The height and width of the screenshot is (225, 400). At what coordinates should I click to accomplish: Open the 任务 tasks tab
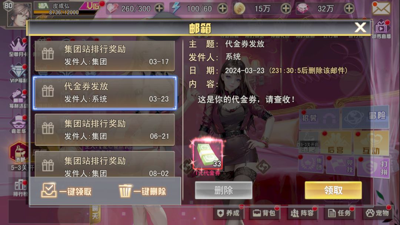pos(339,213)
